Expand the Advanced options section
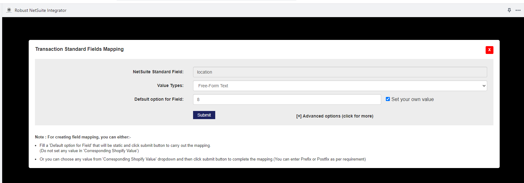The width and height of the screenshot is (524, 183). (x=335, y=116)
